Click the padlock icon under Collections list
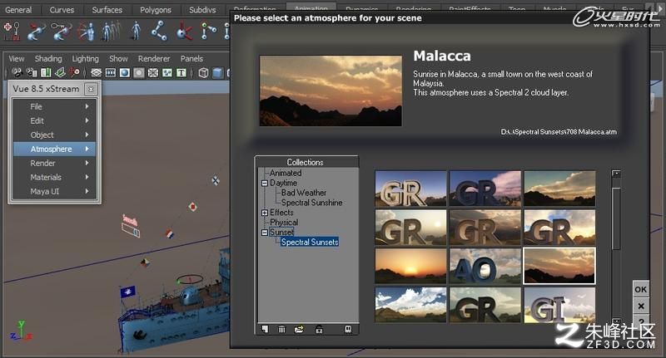Image resolution: width=666 pixels, height=358 pixels. click(x=319, y=329)
